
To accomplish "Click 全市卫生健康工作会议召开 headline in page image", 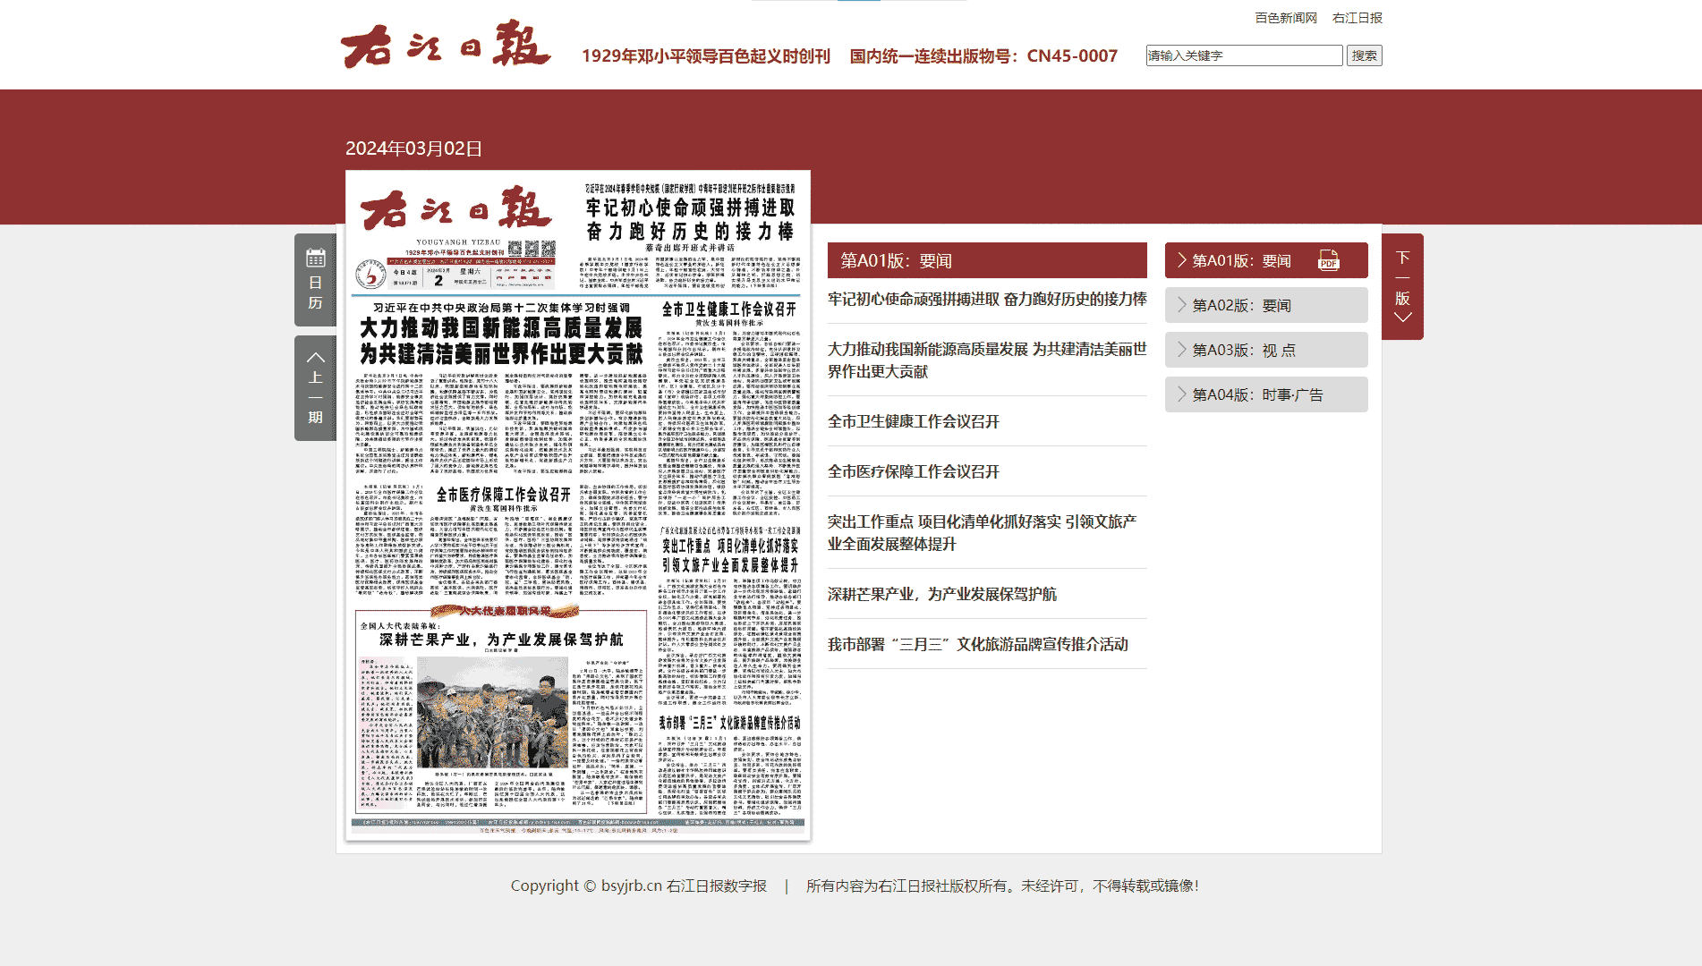I will 729,309.
